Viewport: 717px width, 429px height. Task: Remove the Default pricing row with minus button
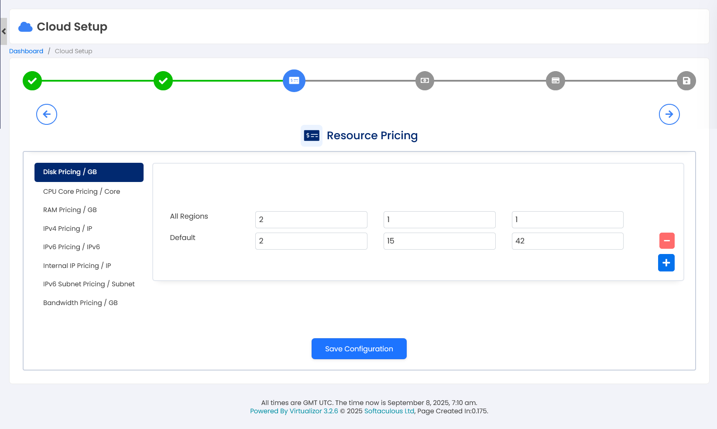[666, 240]
